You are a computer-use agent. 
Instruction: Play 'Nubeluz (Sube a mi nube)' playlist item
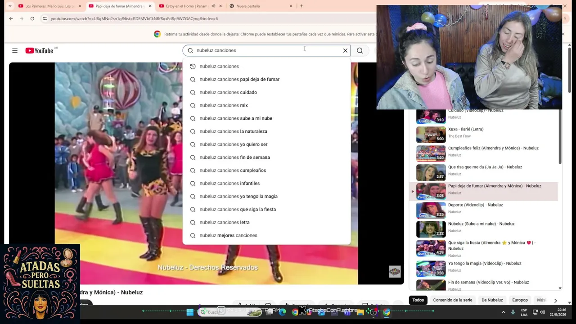(x=484, y=229)
